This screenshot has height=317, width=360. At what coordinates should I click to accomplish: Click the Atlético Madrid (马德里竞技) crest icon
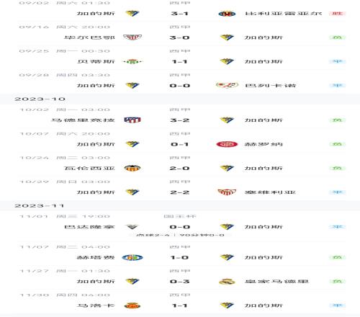pos(132,120)
